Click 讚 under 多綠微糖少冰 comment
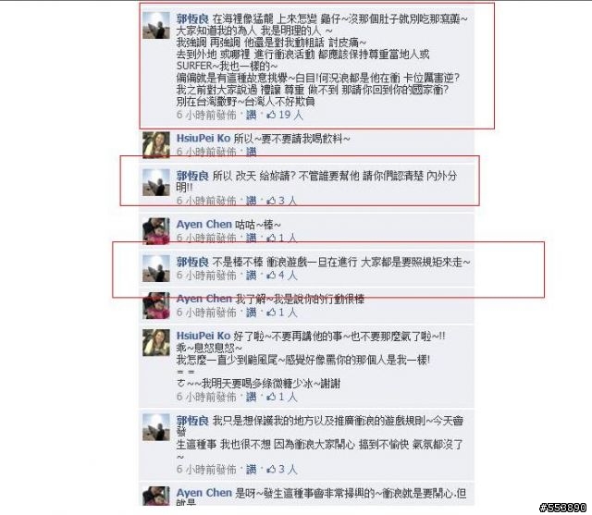 252,397
